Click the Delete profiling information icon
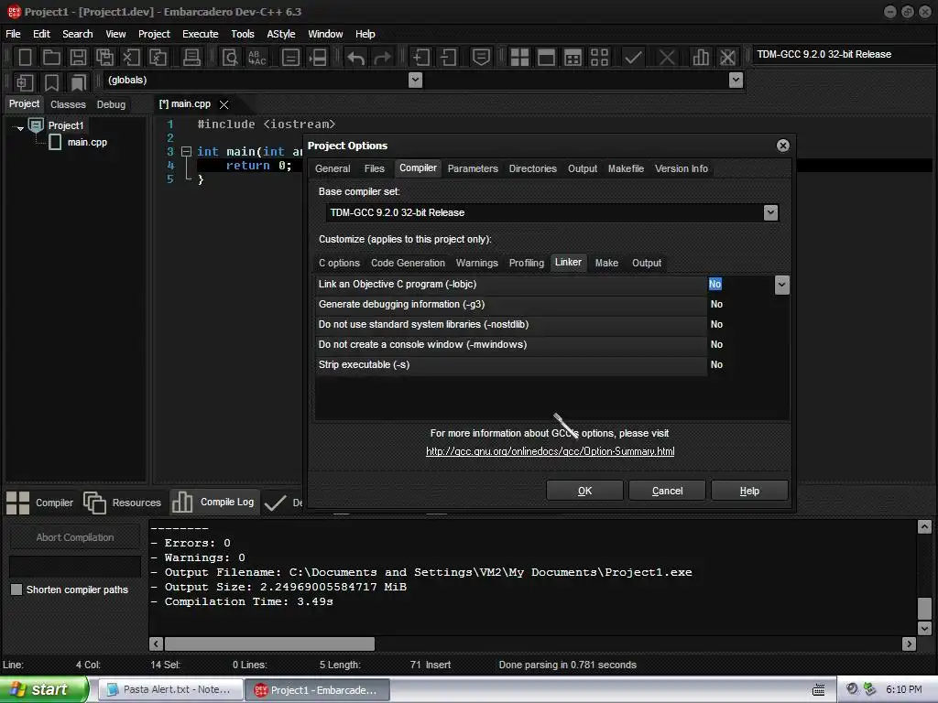 coord(727,58)
